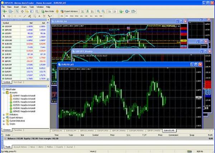This screenshot has width=215, height=153.
Task: Expand the Custom Indicators tree node
Action: pyautogui.click(x=4, y=120)
